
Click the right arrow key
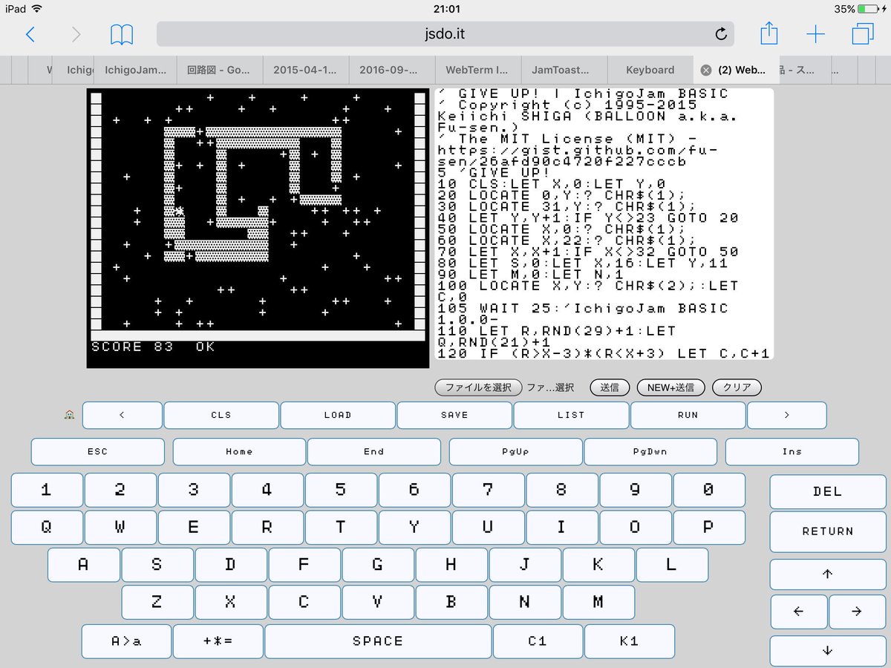[x=857, y=612]
